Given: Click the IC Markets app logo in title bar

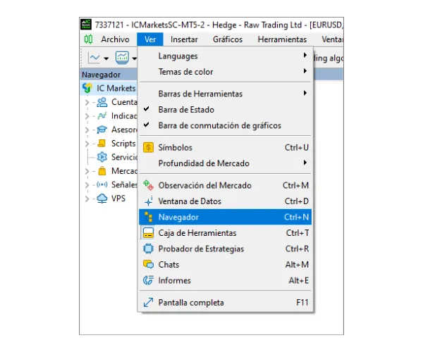Looking at the screenshot, I should click(x=86, y=25).
